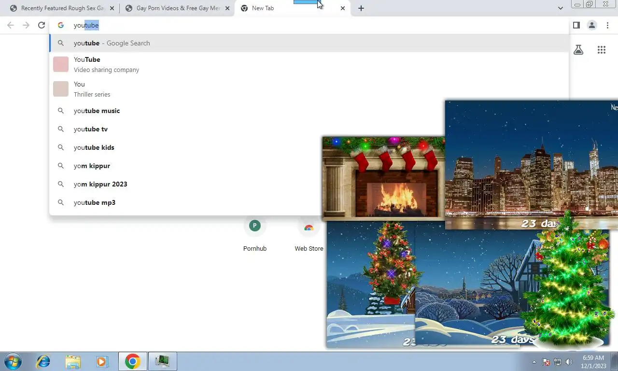The width and height of the screenshot is (618, 371).
Task: Show hidden system tray icons
Action: (x=534, y=362)
